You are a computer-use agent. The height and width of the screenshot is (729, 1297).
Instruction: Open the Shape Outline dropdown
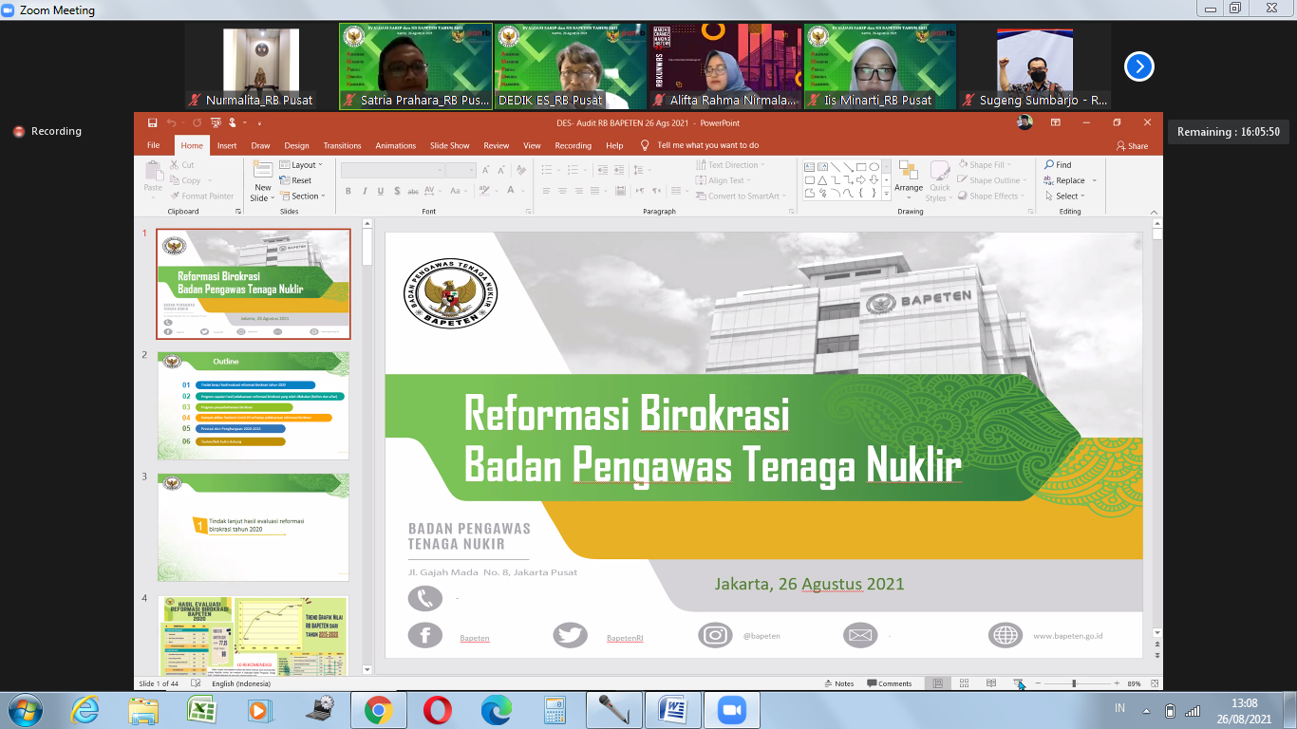tap(993, 180)
